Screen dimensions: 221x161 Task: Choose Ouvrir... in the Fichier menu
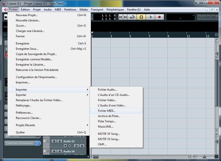tap(49, 26)
